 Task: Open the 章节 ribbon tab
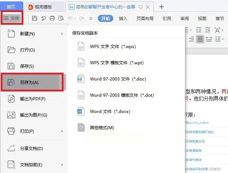(220, 18)
